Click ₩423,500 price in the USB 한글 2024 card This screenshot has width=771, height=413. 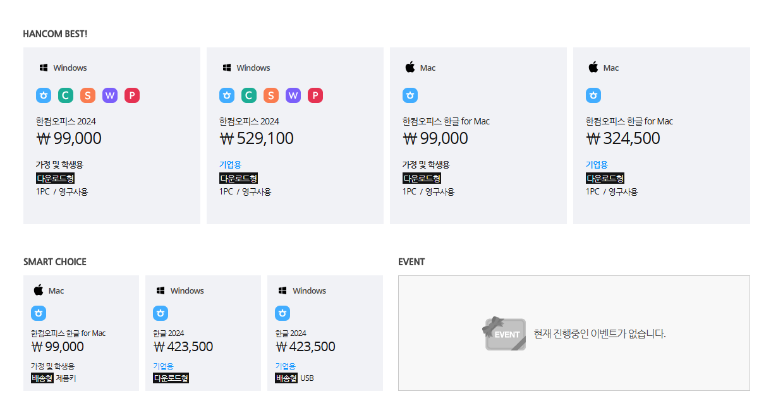point(305,347)
